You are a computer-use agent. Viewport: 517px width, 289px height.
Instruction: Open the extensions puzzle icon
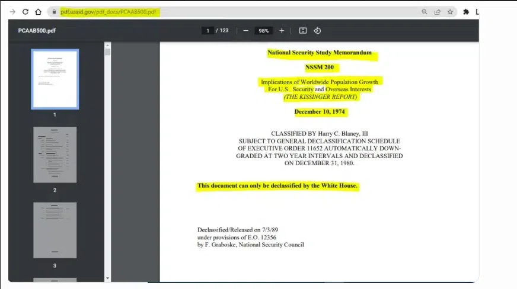(x=466, y=12)
